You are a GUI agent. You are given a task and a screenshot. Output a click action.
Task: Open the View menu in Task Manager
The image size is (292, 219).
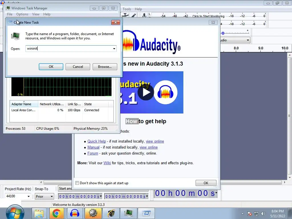(36, 14)
